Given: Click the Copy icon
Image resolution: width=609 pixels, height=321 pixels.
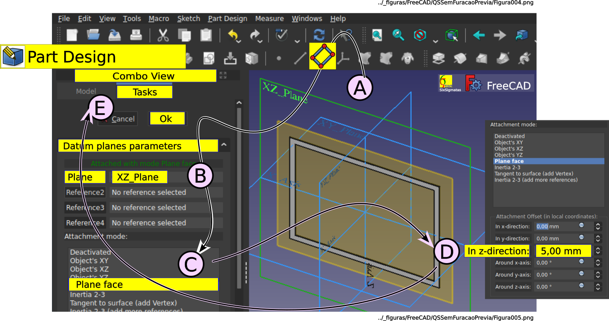Looking at the screenshot, I should [184, 35].
